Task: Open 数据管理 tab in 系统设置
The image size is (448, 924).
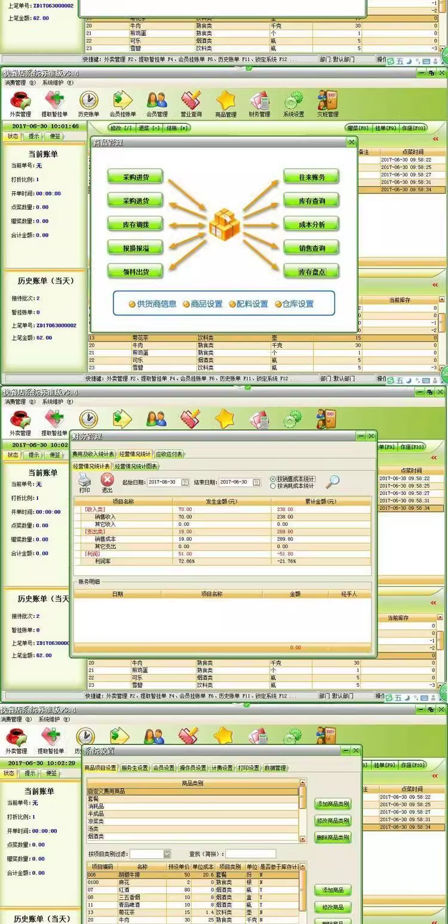Action: click(x=275, y=768)
